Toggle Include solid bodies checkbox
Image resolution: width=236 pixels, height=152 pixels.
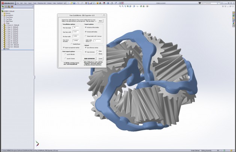86,32
